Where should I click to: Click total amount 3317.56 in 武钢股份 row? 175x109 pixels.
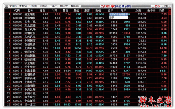click(141, 33)
